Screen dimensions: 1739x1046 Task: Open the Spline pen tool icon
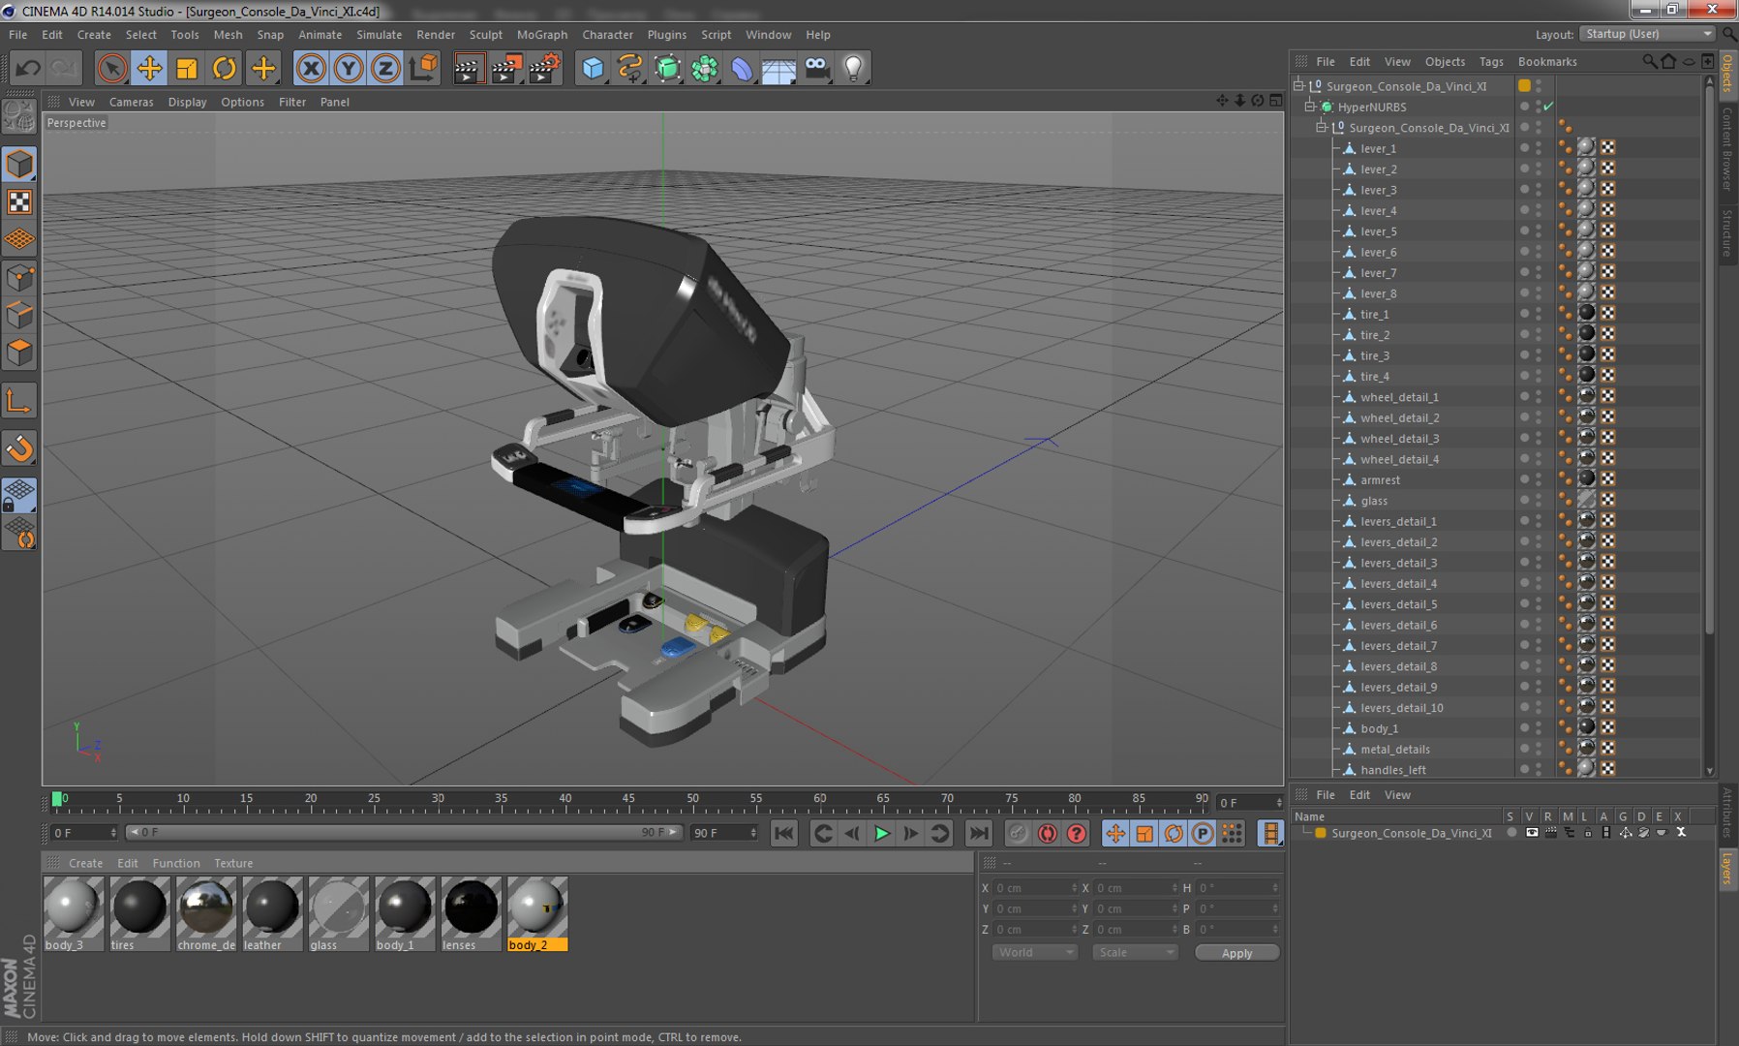click(629, 68)
